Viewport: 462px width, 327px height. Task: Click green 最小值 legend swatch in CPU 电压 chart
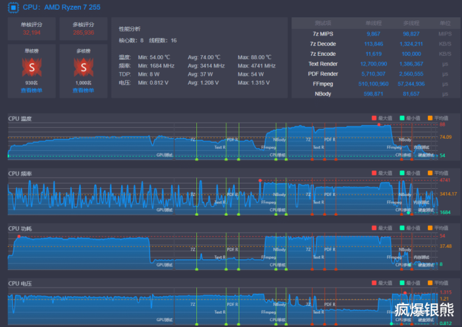click(402, 283)
